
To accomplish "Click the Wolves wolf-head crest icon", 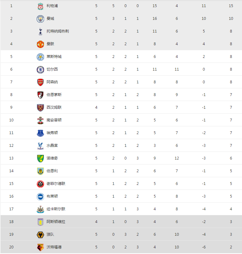I will [40, 234].
